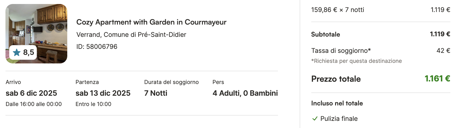Click the 159,86 € × 7 notti line
Screen dimensions: 457x128
337,10
